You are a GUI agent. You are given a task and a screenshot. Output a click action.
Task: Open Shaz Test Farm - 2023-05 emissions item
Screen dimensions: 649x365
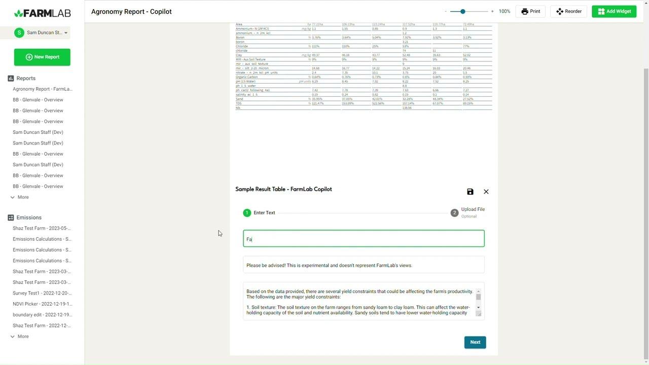click(42, 228)
